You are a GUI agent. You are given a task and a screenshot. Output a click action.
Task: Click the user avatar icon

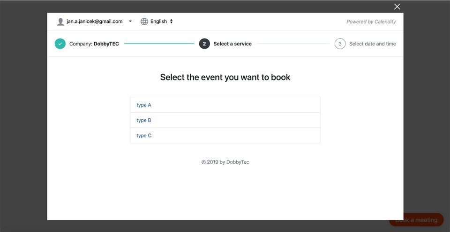(x=60, y=22)
